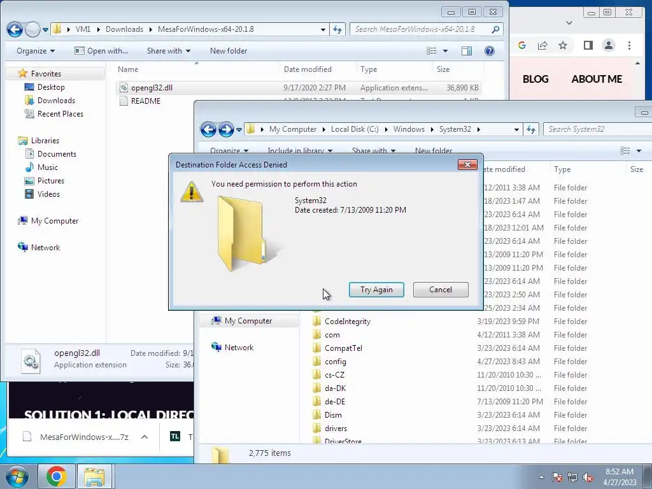
Task: Select My Computer in System32 navigation pane
Action: tap(248, 321)
